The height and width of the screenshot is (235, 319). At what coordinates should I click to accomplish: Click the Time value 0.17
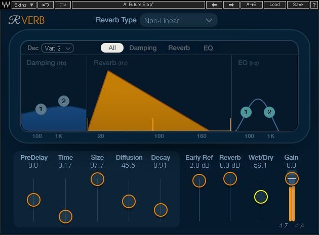click(x=65, y=166)
